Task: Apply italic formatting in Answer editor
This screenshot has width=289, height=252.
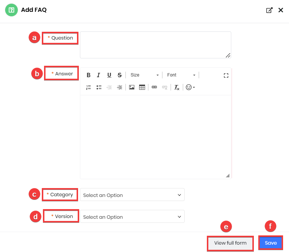Action: point(98,75)
